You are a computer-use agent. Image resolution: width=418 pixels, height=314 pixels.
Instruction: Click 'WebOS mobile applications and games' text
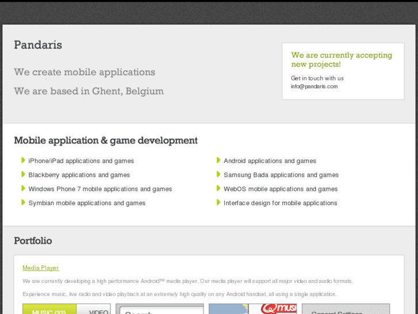tap(281, 189)
